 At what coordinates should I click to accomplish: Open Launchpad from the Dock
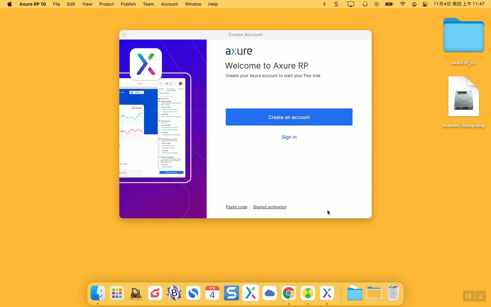pyautogui.click(x=117, y=293)
